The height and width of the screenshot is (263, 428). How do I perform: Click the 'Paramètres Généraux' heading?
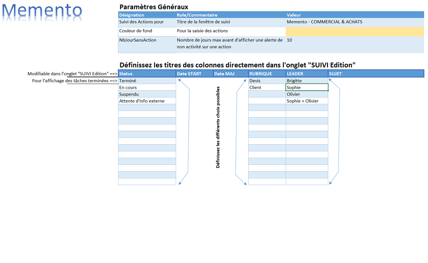click(154, 7)
